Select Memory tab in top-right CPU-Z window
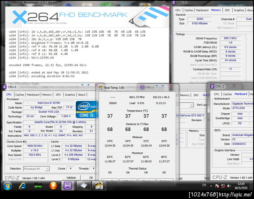This screenshot has width=254, height=199. coord(216,10)
